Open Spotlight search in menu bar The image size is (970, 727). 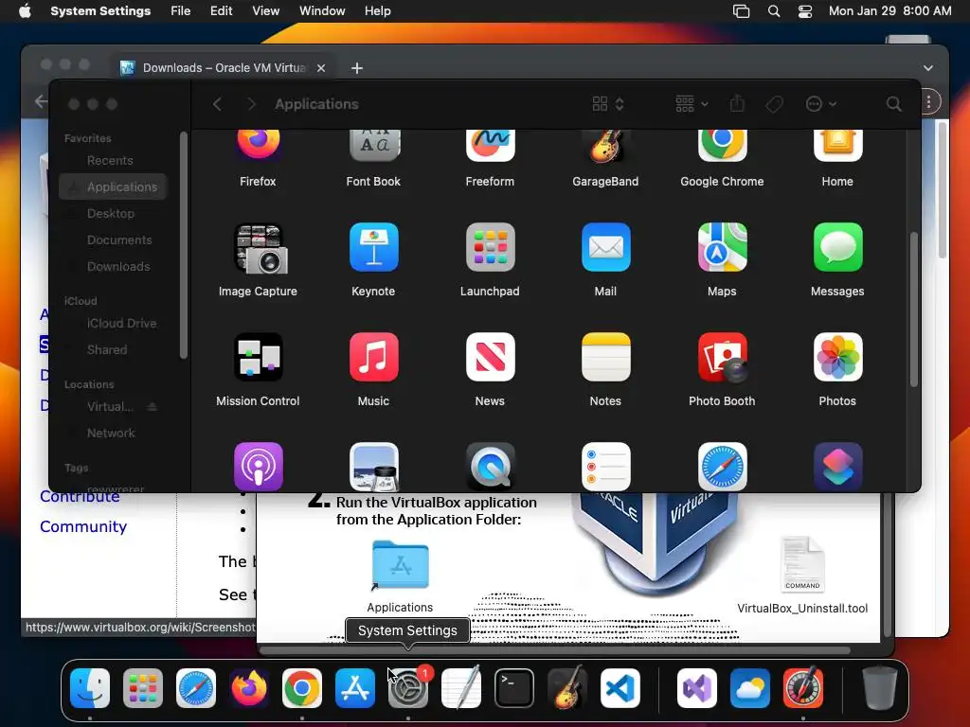(x=773, y=11)
